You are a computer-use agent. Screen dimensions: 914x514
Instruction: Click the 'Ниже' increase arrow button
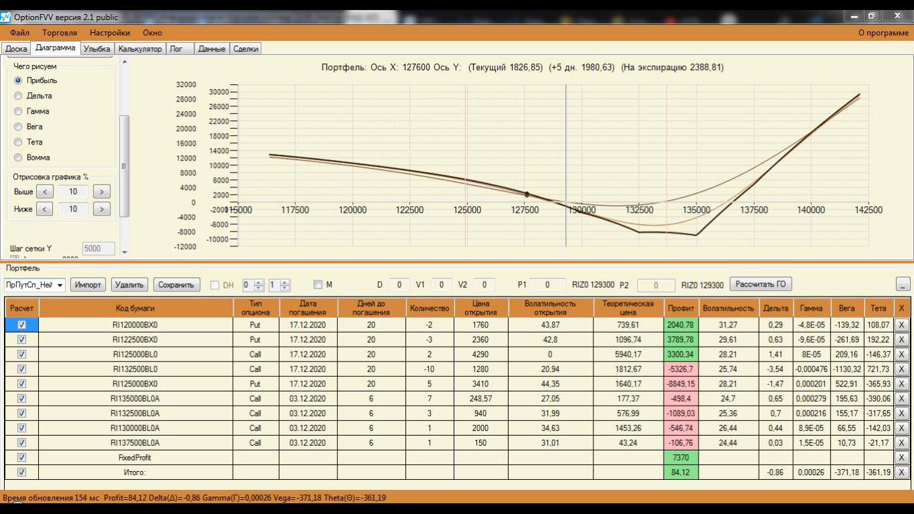(x=101, y=209)
